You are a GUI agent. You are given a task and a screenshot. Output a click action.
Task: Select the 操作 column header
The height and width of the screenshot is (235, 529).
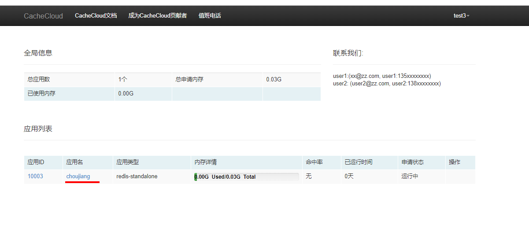[460, 162]
